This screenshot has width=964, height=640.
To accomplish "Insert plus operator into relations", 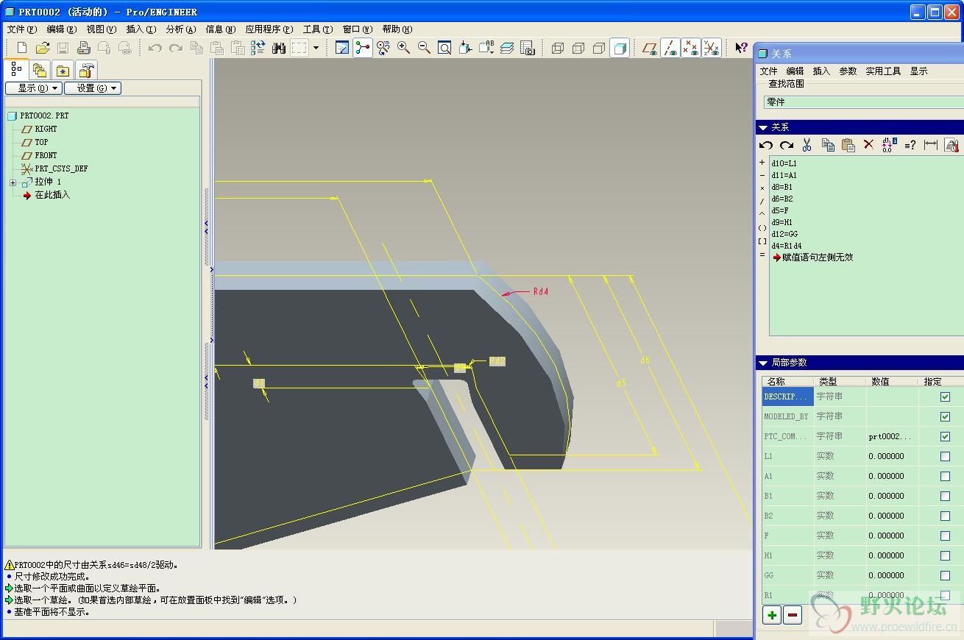I will tap(762, 163).
